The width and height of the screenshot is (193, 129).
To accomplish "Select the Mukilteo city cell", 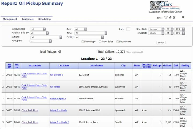I will [119, 99].
